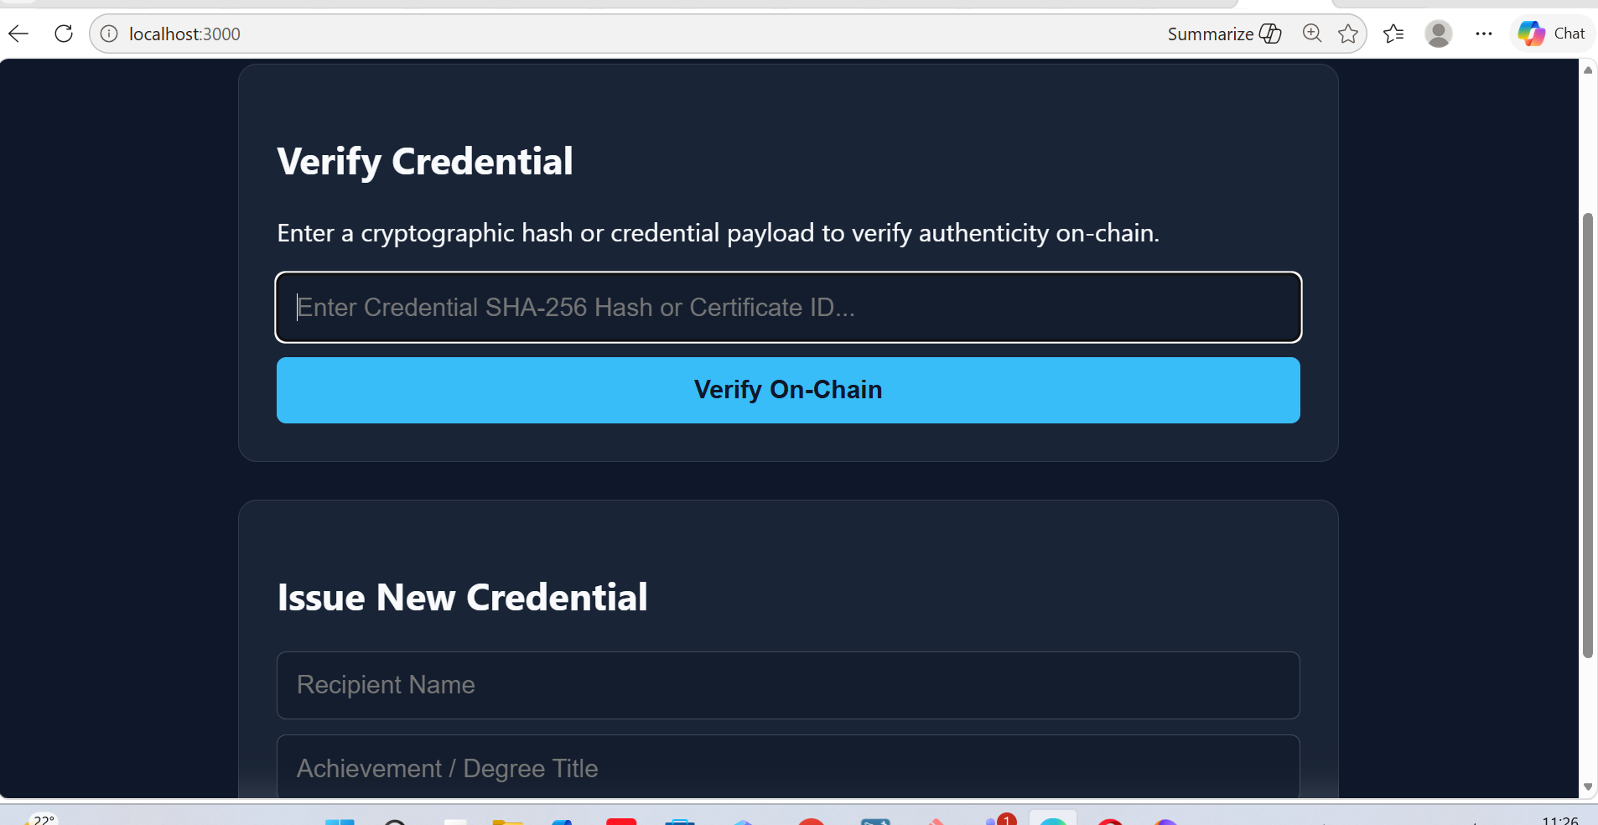Add this page to favorites star
This screenshot has height=825, width=1598.
(x=1348, y=34)
